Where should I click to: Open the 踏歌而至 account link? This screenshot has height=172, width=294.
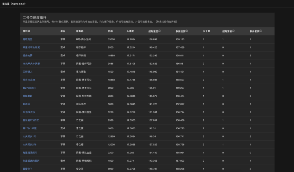click(28, 39)
